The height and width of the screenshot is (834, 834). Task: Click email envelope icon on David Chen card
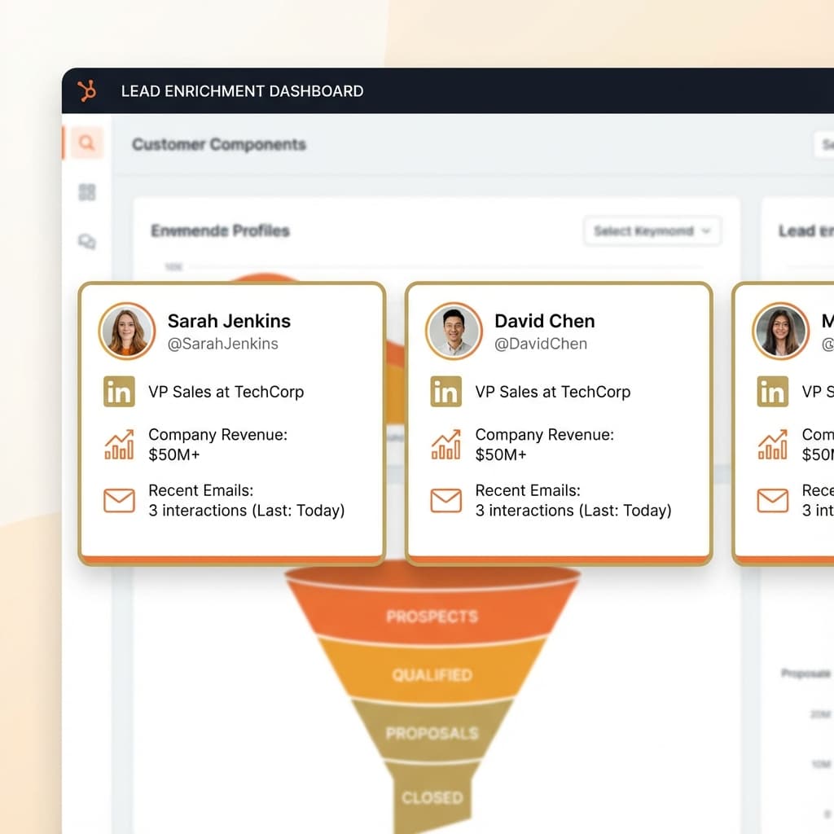pyautogui.click(x=446, y=500)
